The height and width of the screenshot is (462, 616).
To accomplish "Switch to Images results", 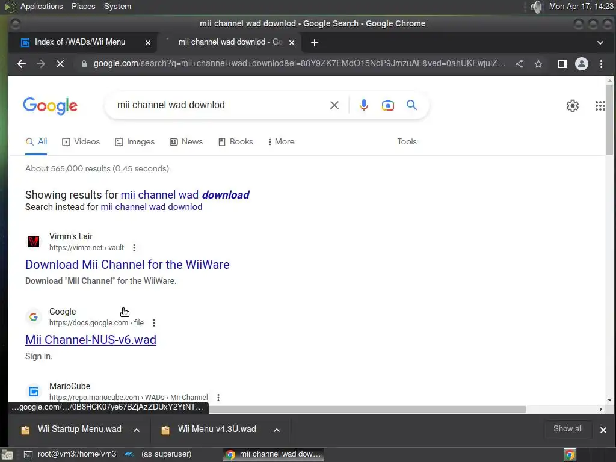I will click(135, 142).
